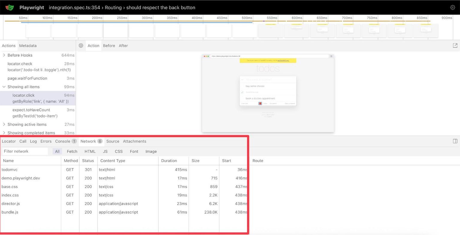This screenshot has width=460, height=235.
Task: Select the bundle.js network request row
Action: point(124,212)
